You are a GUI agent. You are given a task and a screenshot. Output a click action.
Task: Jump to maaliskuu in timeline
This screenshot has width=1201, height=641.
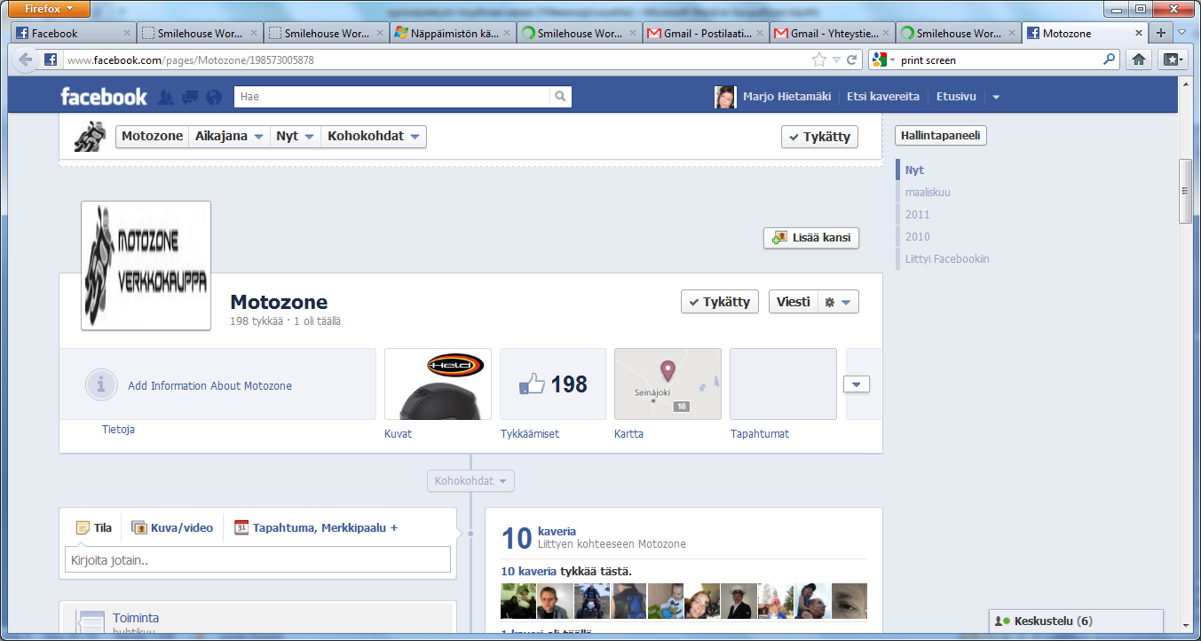point(928,193)
